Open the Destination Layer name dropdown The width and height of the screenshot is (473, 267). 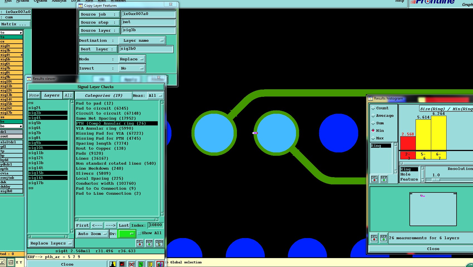coord(142,41)
